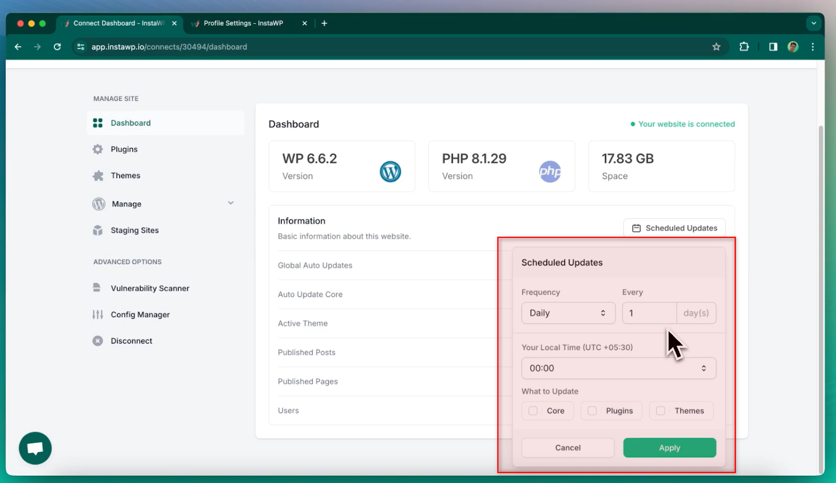Open Staging Sites page
This screenshot has height=483, width=836.
pos(134,231)
